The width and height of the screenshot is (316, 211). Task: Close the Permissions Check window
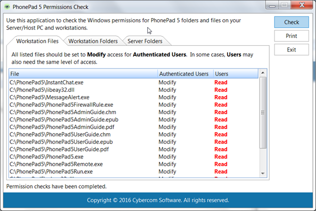[x=302, y=5]
